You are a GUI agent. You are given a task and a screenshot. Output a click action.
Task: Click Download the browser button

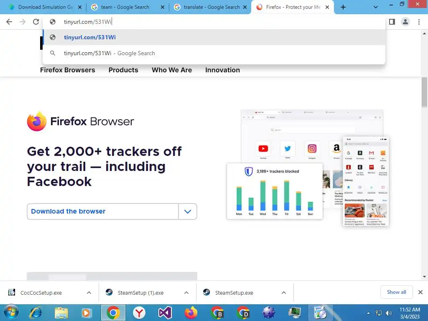pos(103,211)
